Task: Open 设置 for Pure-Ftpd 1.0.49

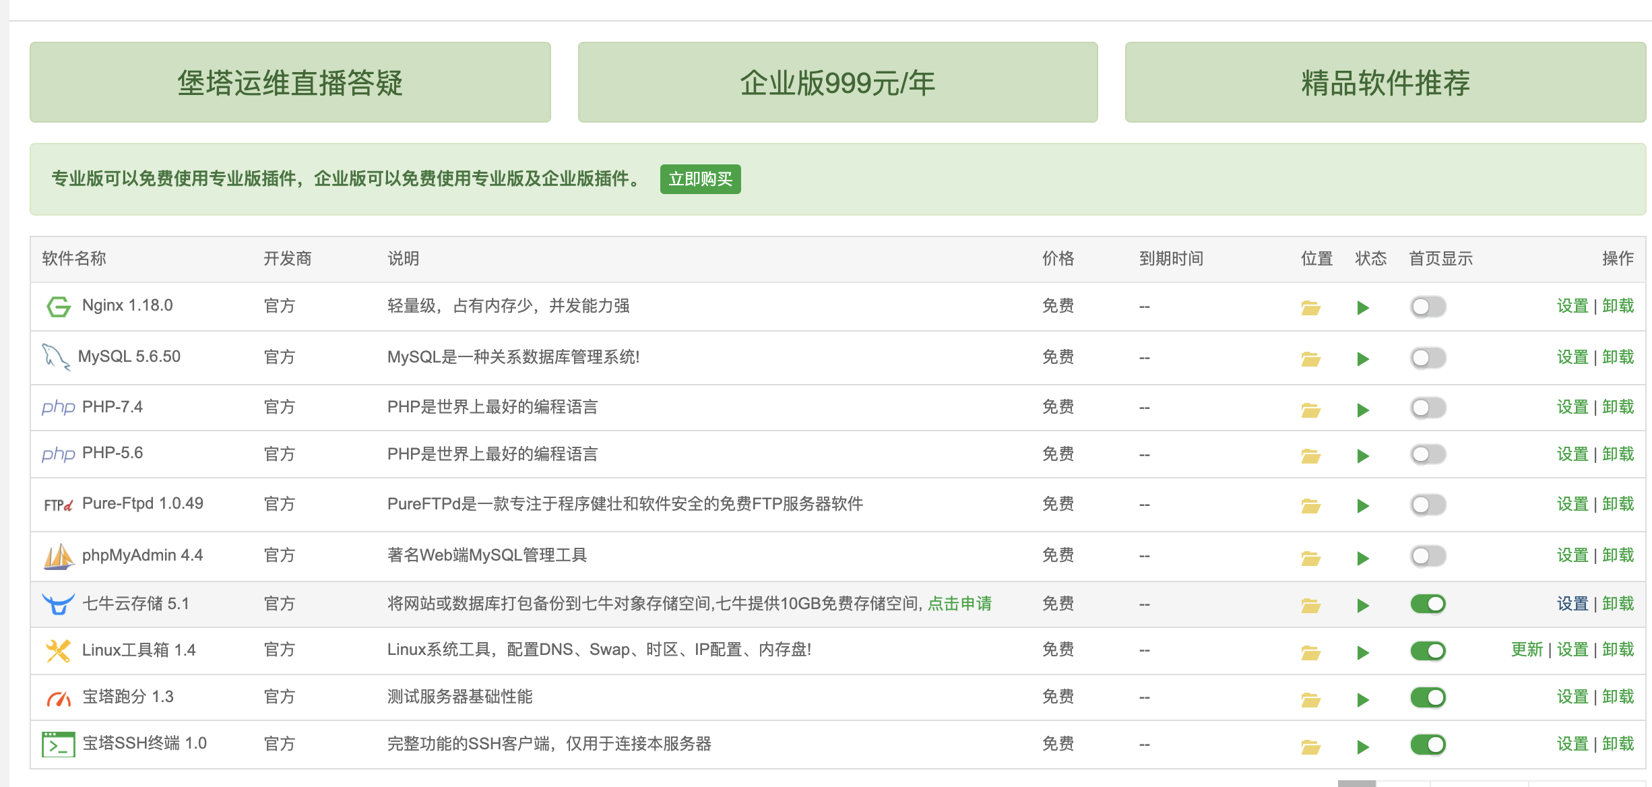Action: pos(1572,504)
